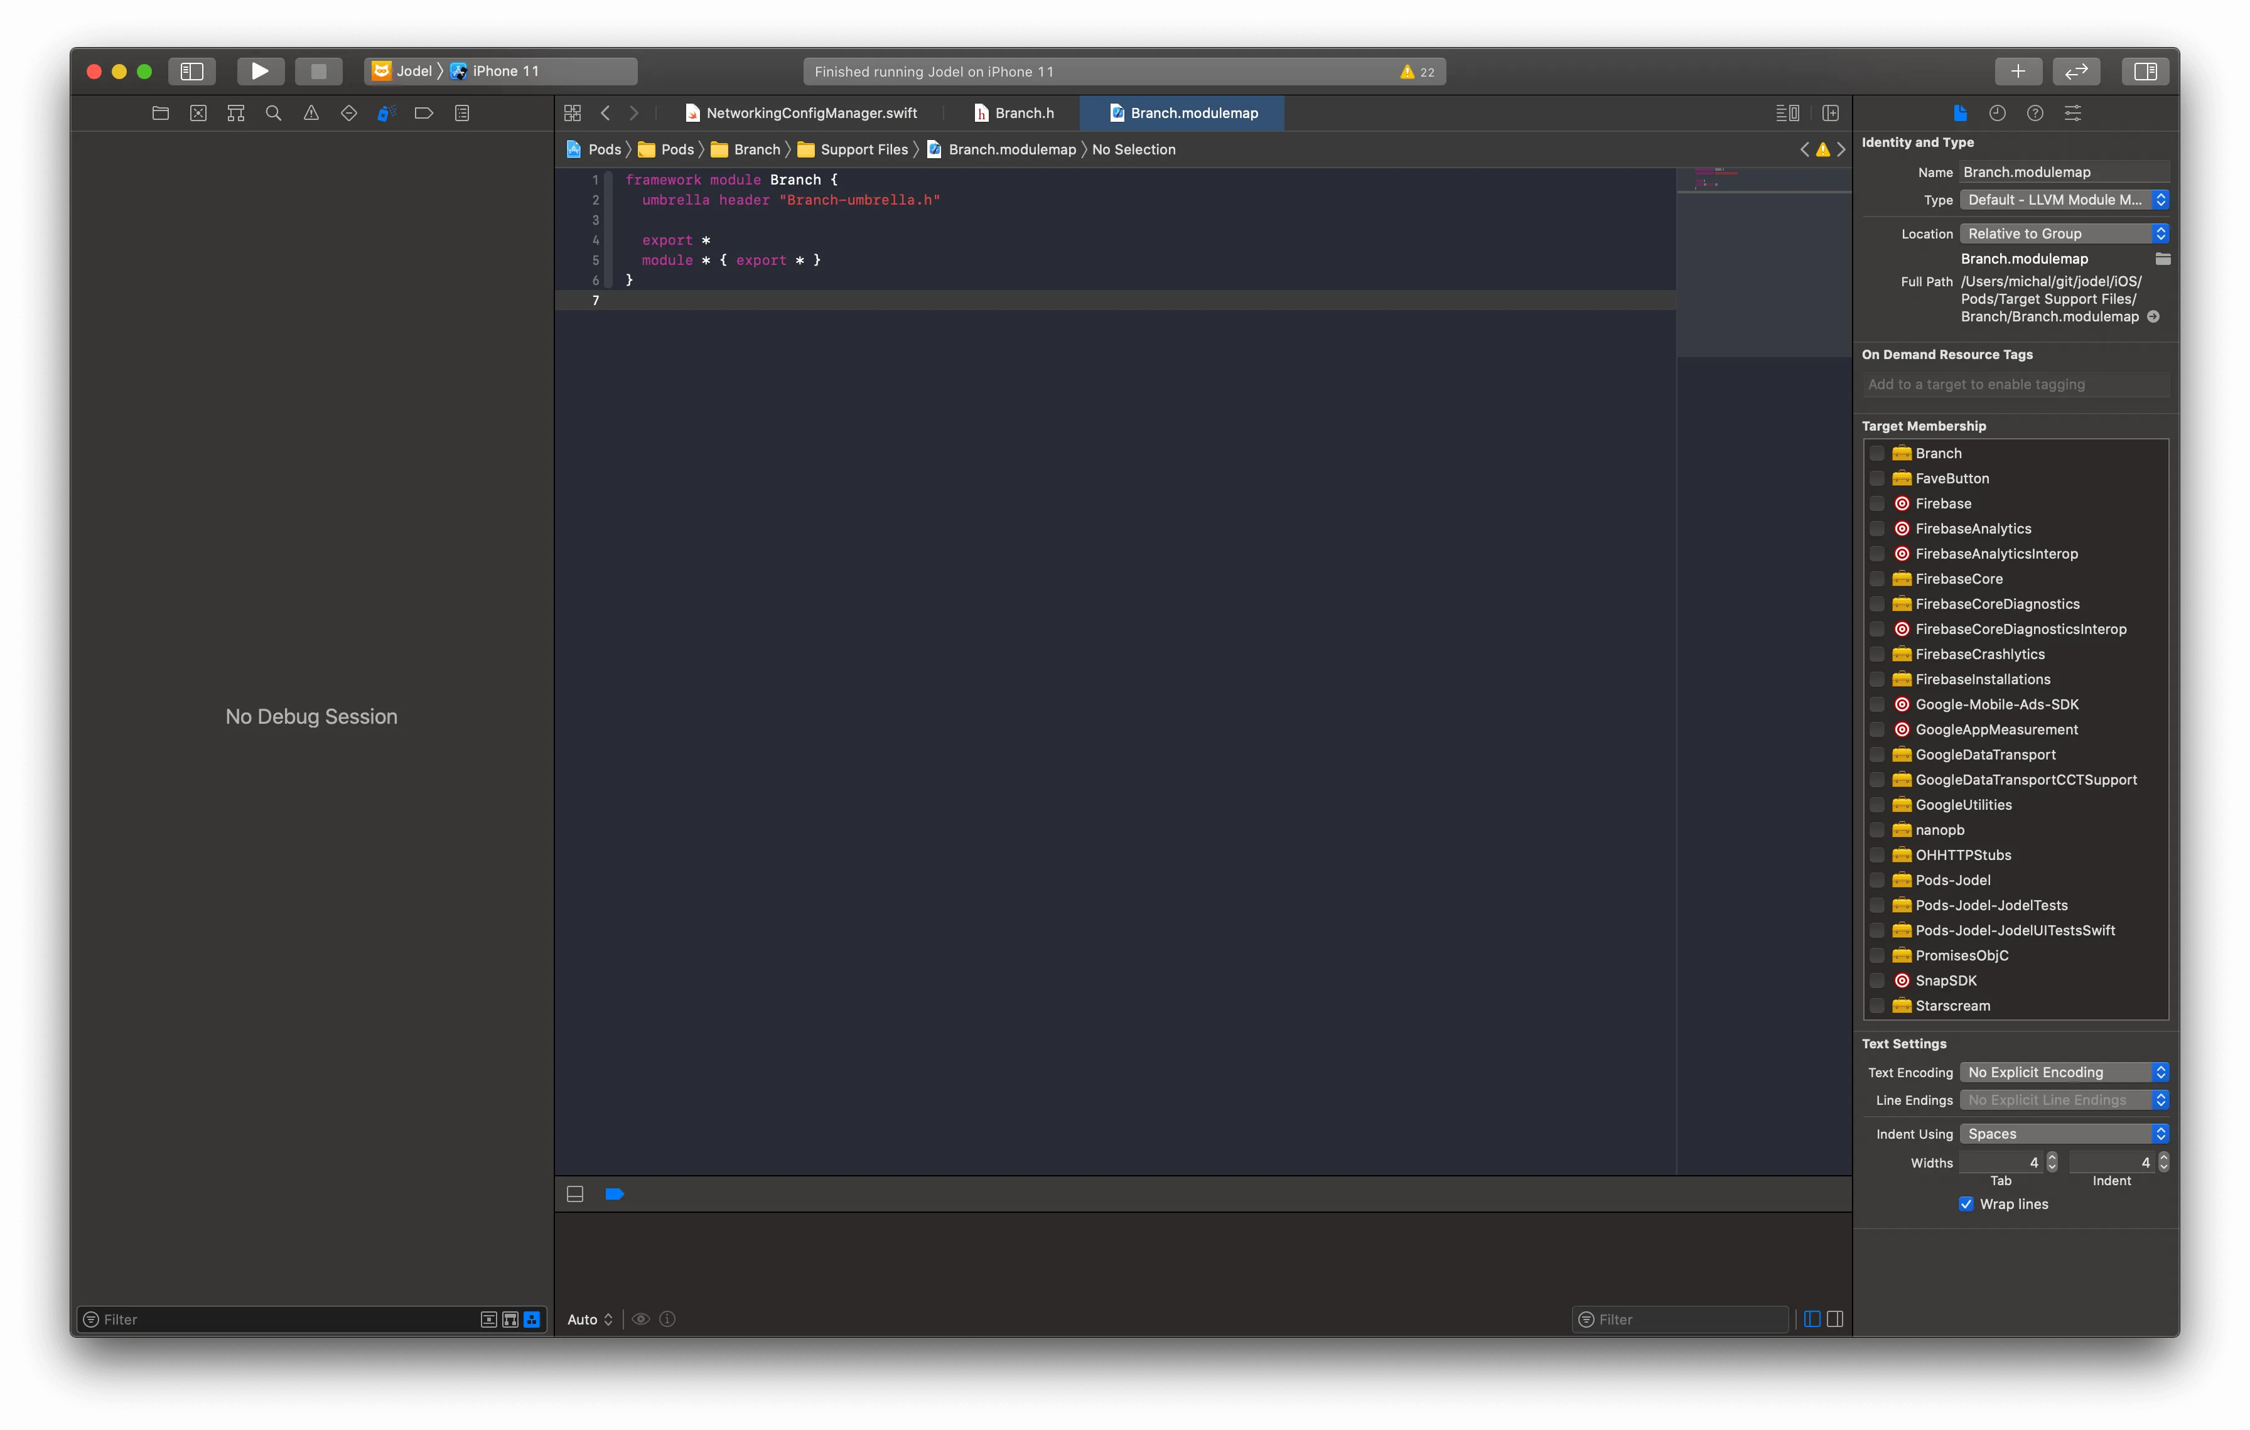Open No Selection breadcrumb menu
2250x1430 pixels.
click(x=1133, y=149)
